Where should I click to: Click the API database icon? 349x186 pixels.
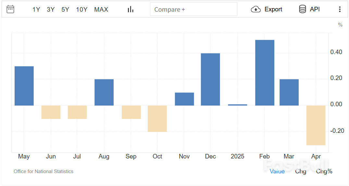point(302,9)
